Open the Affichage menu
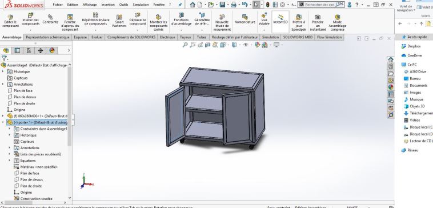This screenshot has width=433, height=208. [90, 5]
